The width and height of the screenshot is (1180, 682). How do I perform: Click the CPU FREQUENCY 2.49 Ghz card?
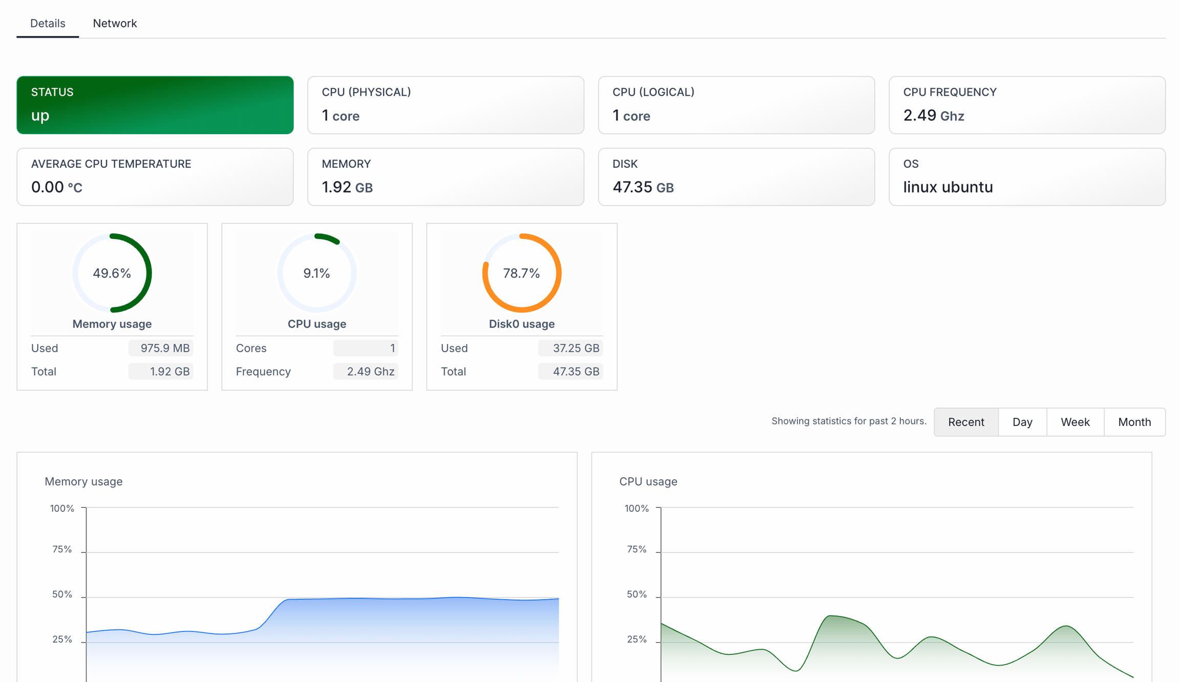point(1027,105)
